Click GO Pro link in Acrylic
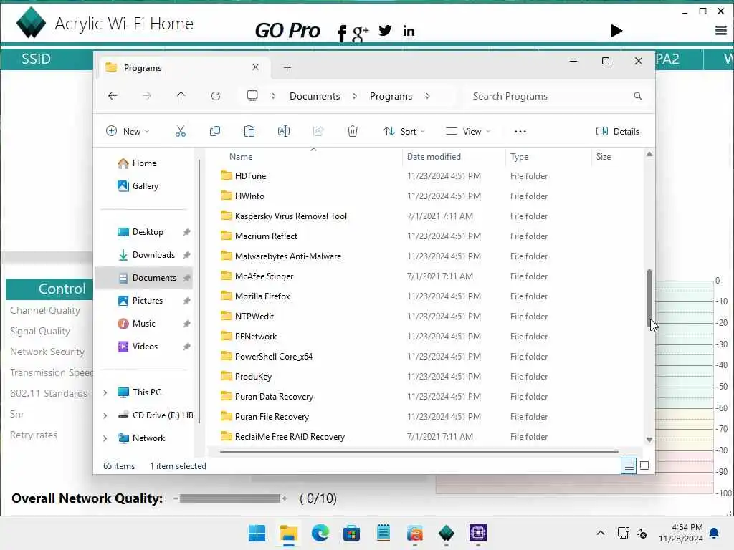The image size is (734, 550). 287,31
